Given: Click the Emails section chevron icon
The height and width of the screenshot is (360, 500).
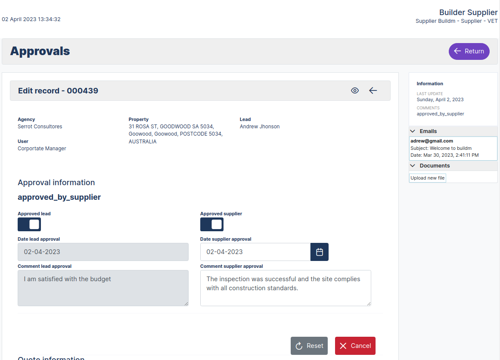Looking at the screenshot, I should 413,131.
